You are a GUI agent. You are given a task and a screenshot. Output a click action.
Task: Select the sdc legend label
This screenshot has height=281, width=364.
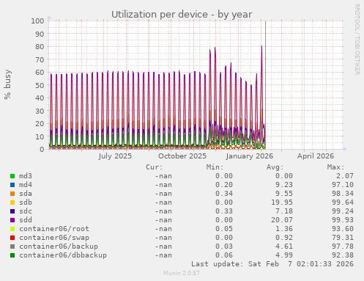point(26,211)
